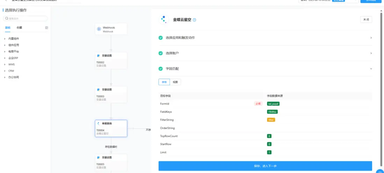
Task: Click the green check icon beside 选择账户
Action: point(161,53)
